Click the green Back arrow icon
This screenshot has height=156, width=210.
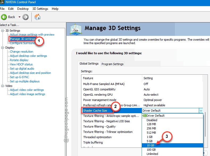coord(4,17)
